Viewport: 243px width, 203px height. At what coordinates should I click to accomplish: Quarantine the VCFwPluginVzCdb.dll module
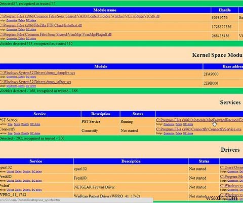click(12, 20)
